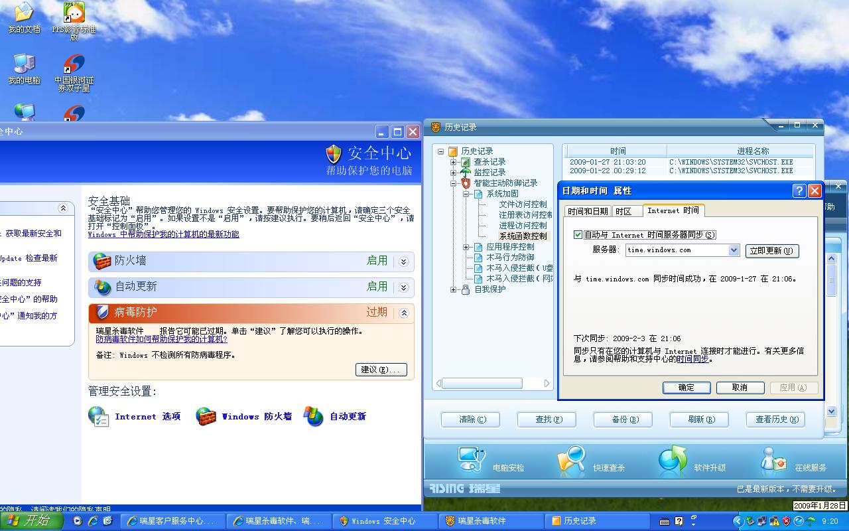The image size is (849, 531).
Task: Click the help question-mark button in 日期和时间 dialog
Action: 800,190
